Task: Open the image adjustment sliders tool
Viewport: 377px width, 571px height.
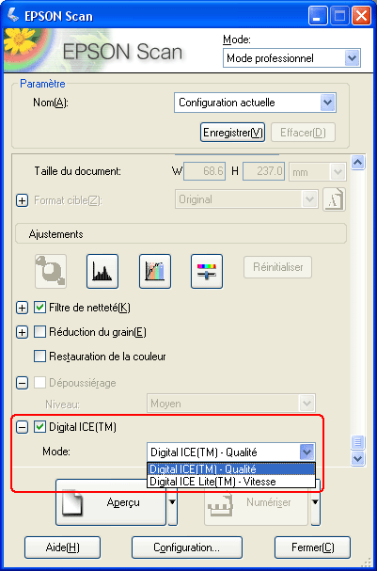Action: pos(207,271)
